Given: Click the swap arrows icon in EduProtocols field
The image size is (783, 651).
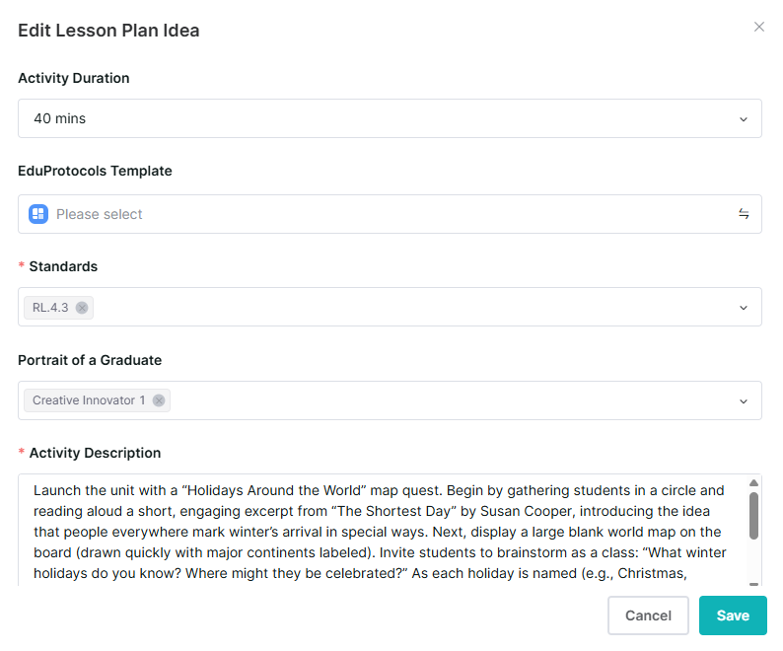Looking at the screenshot, I should point(744,214).
